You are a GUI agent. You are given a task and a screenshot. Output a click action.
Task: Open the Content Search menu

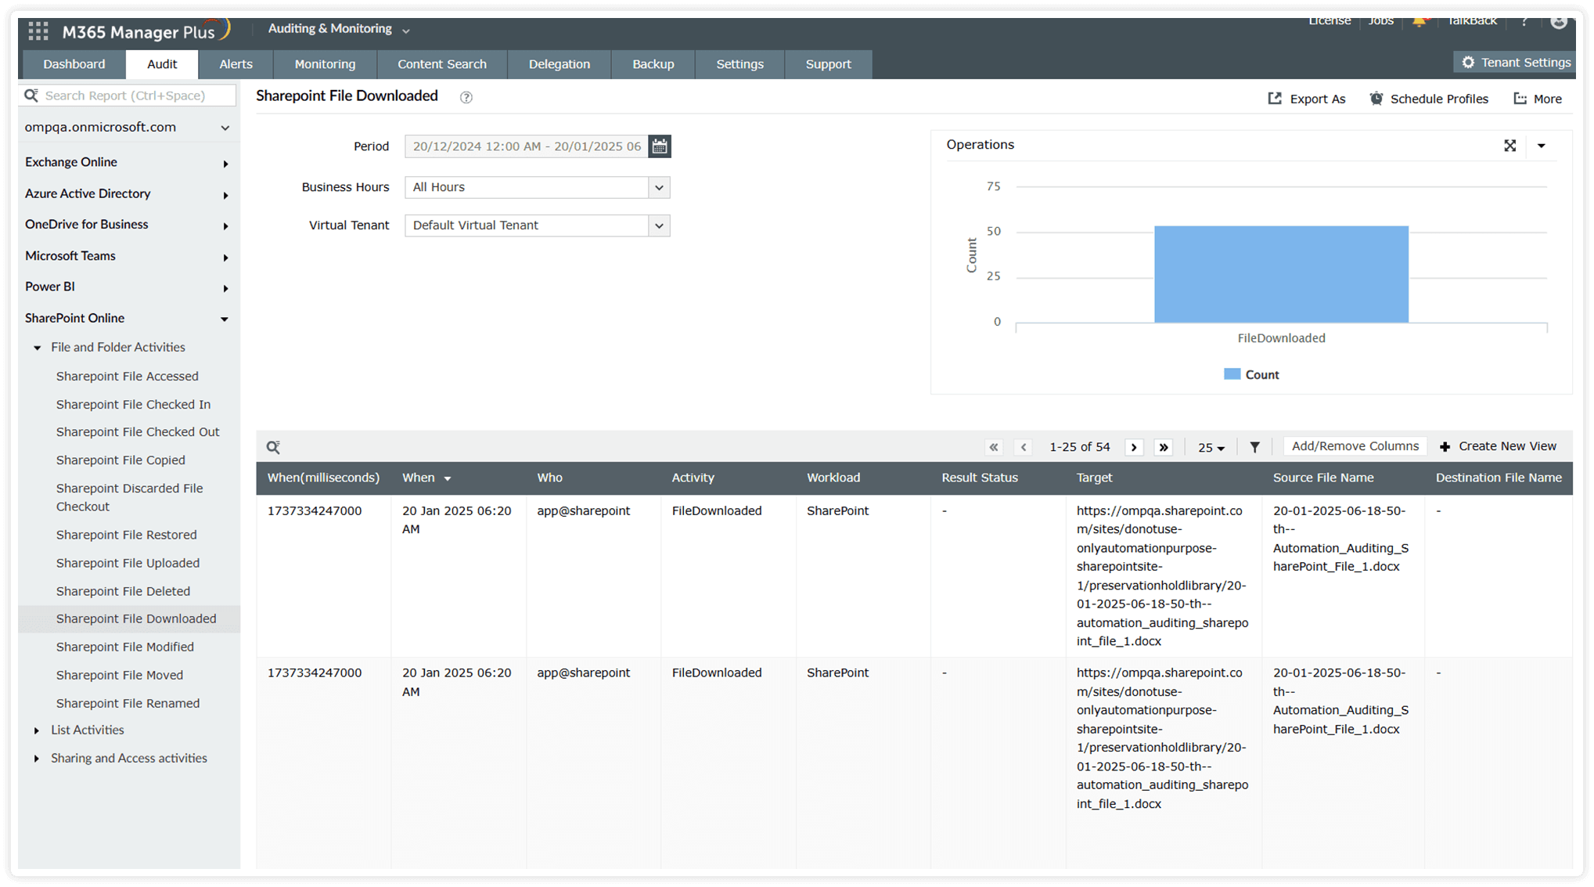tap(442, 64)
